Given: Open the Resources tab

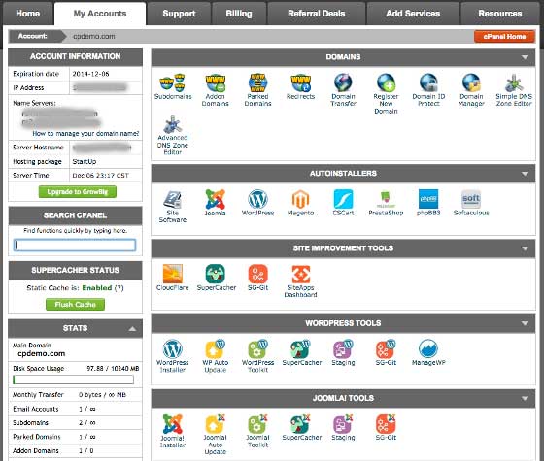Looking at the screenshot, I should pos(500,14).
